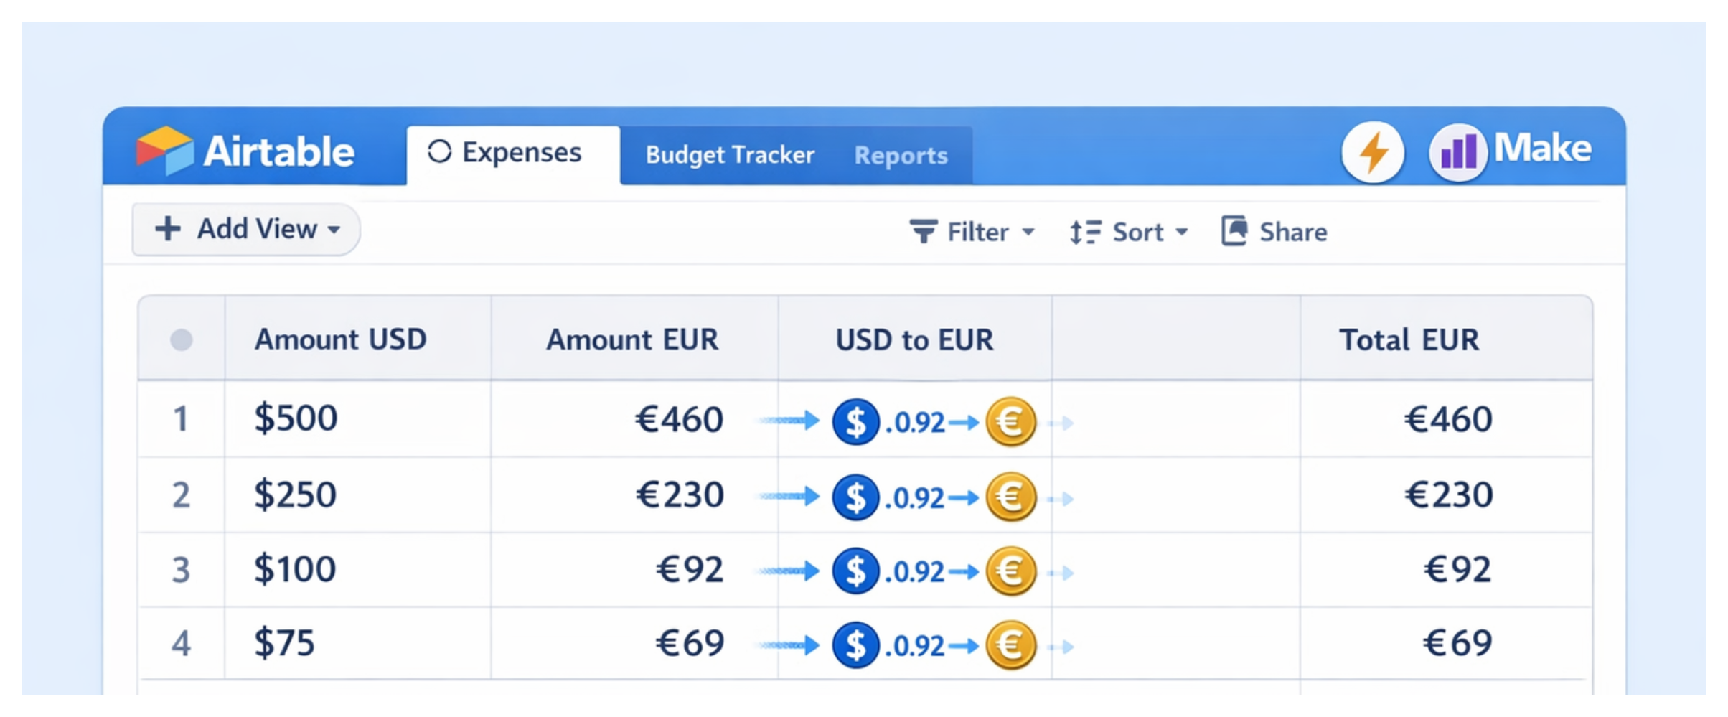Toggle the record selector circle in the header row
Viewport: 1728px width, 717px height.
(x=182, y=338)
